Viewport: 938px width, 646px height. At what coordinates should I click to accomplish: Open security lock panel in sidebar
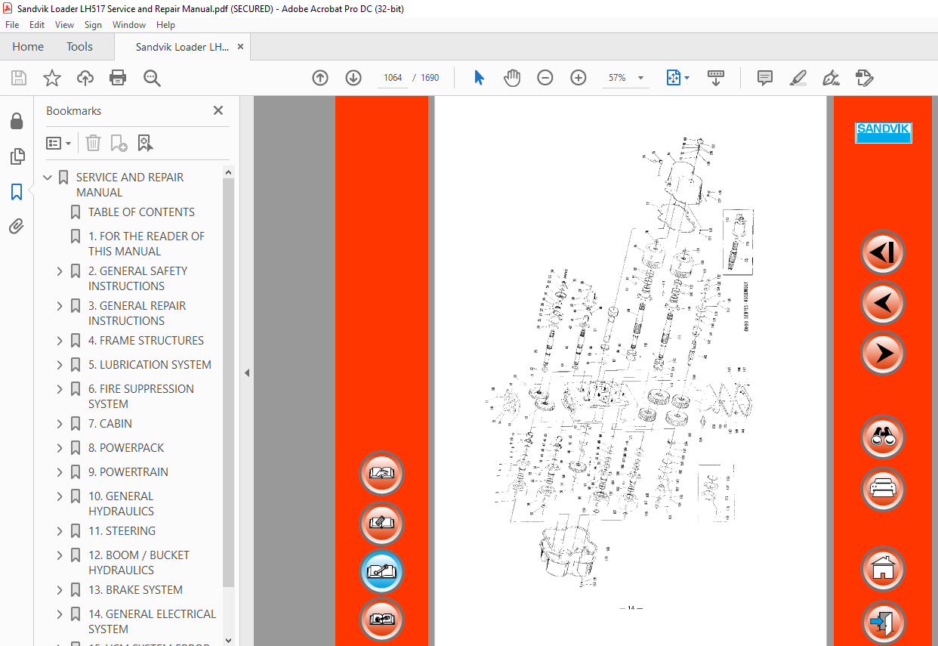17,121
